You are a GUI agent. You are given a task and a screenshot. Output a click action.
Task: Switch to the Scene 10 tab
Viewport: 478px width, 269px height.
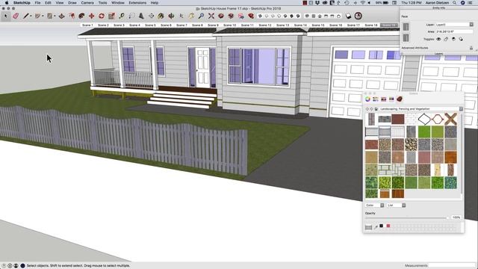click(x=229, y=25)
